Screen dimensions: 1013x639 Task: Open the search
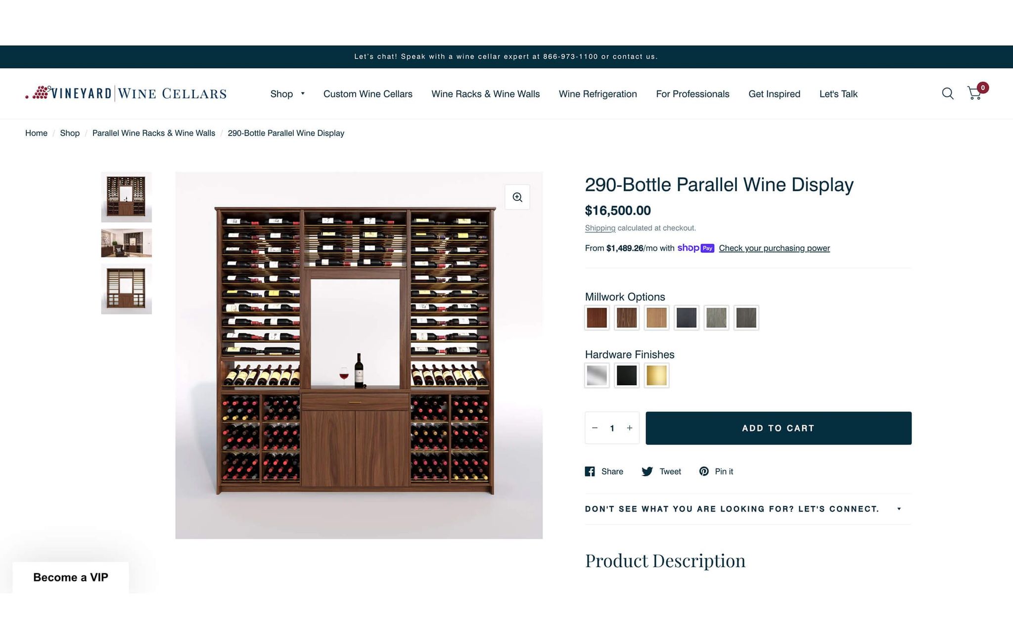[948, 93]
